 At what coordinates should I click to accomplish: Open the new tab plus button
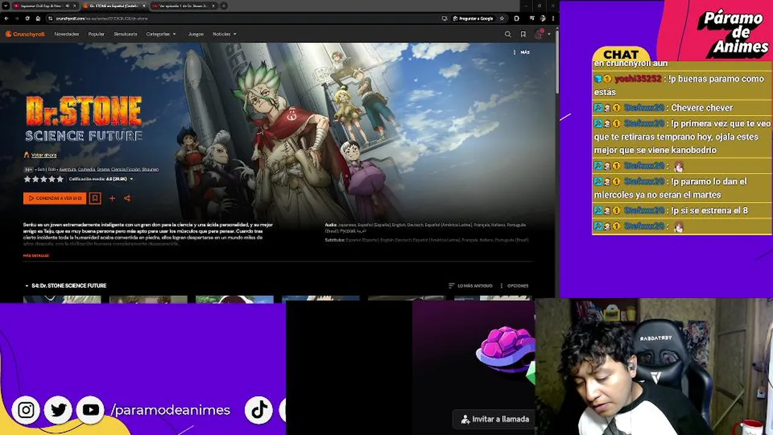point(224,5)
